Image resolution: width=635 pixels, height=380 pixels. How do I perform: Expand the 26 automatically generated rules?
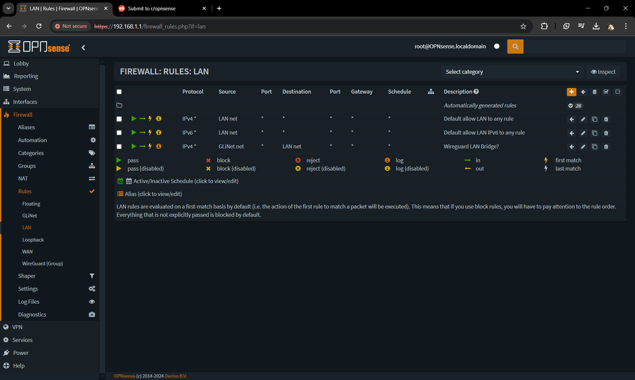[575, 106]
